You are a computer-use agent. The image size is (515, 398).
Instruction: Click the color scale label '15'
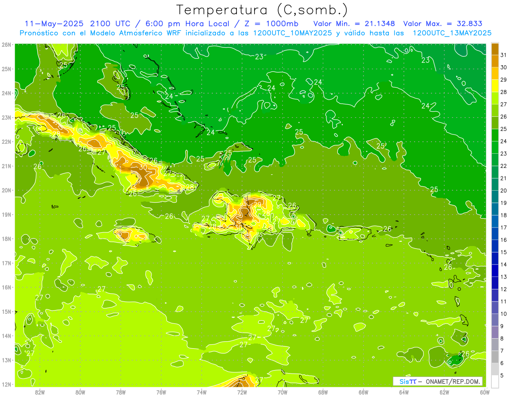503,252
